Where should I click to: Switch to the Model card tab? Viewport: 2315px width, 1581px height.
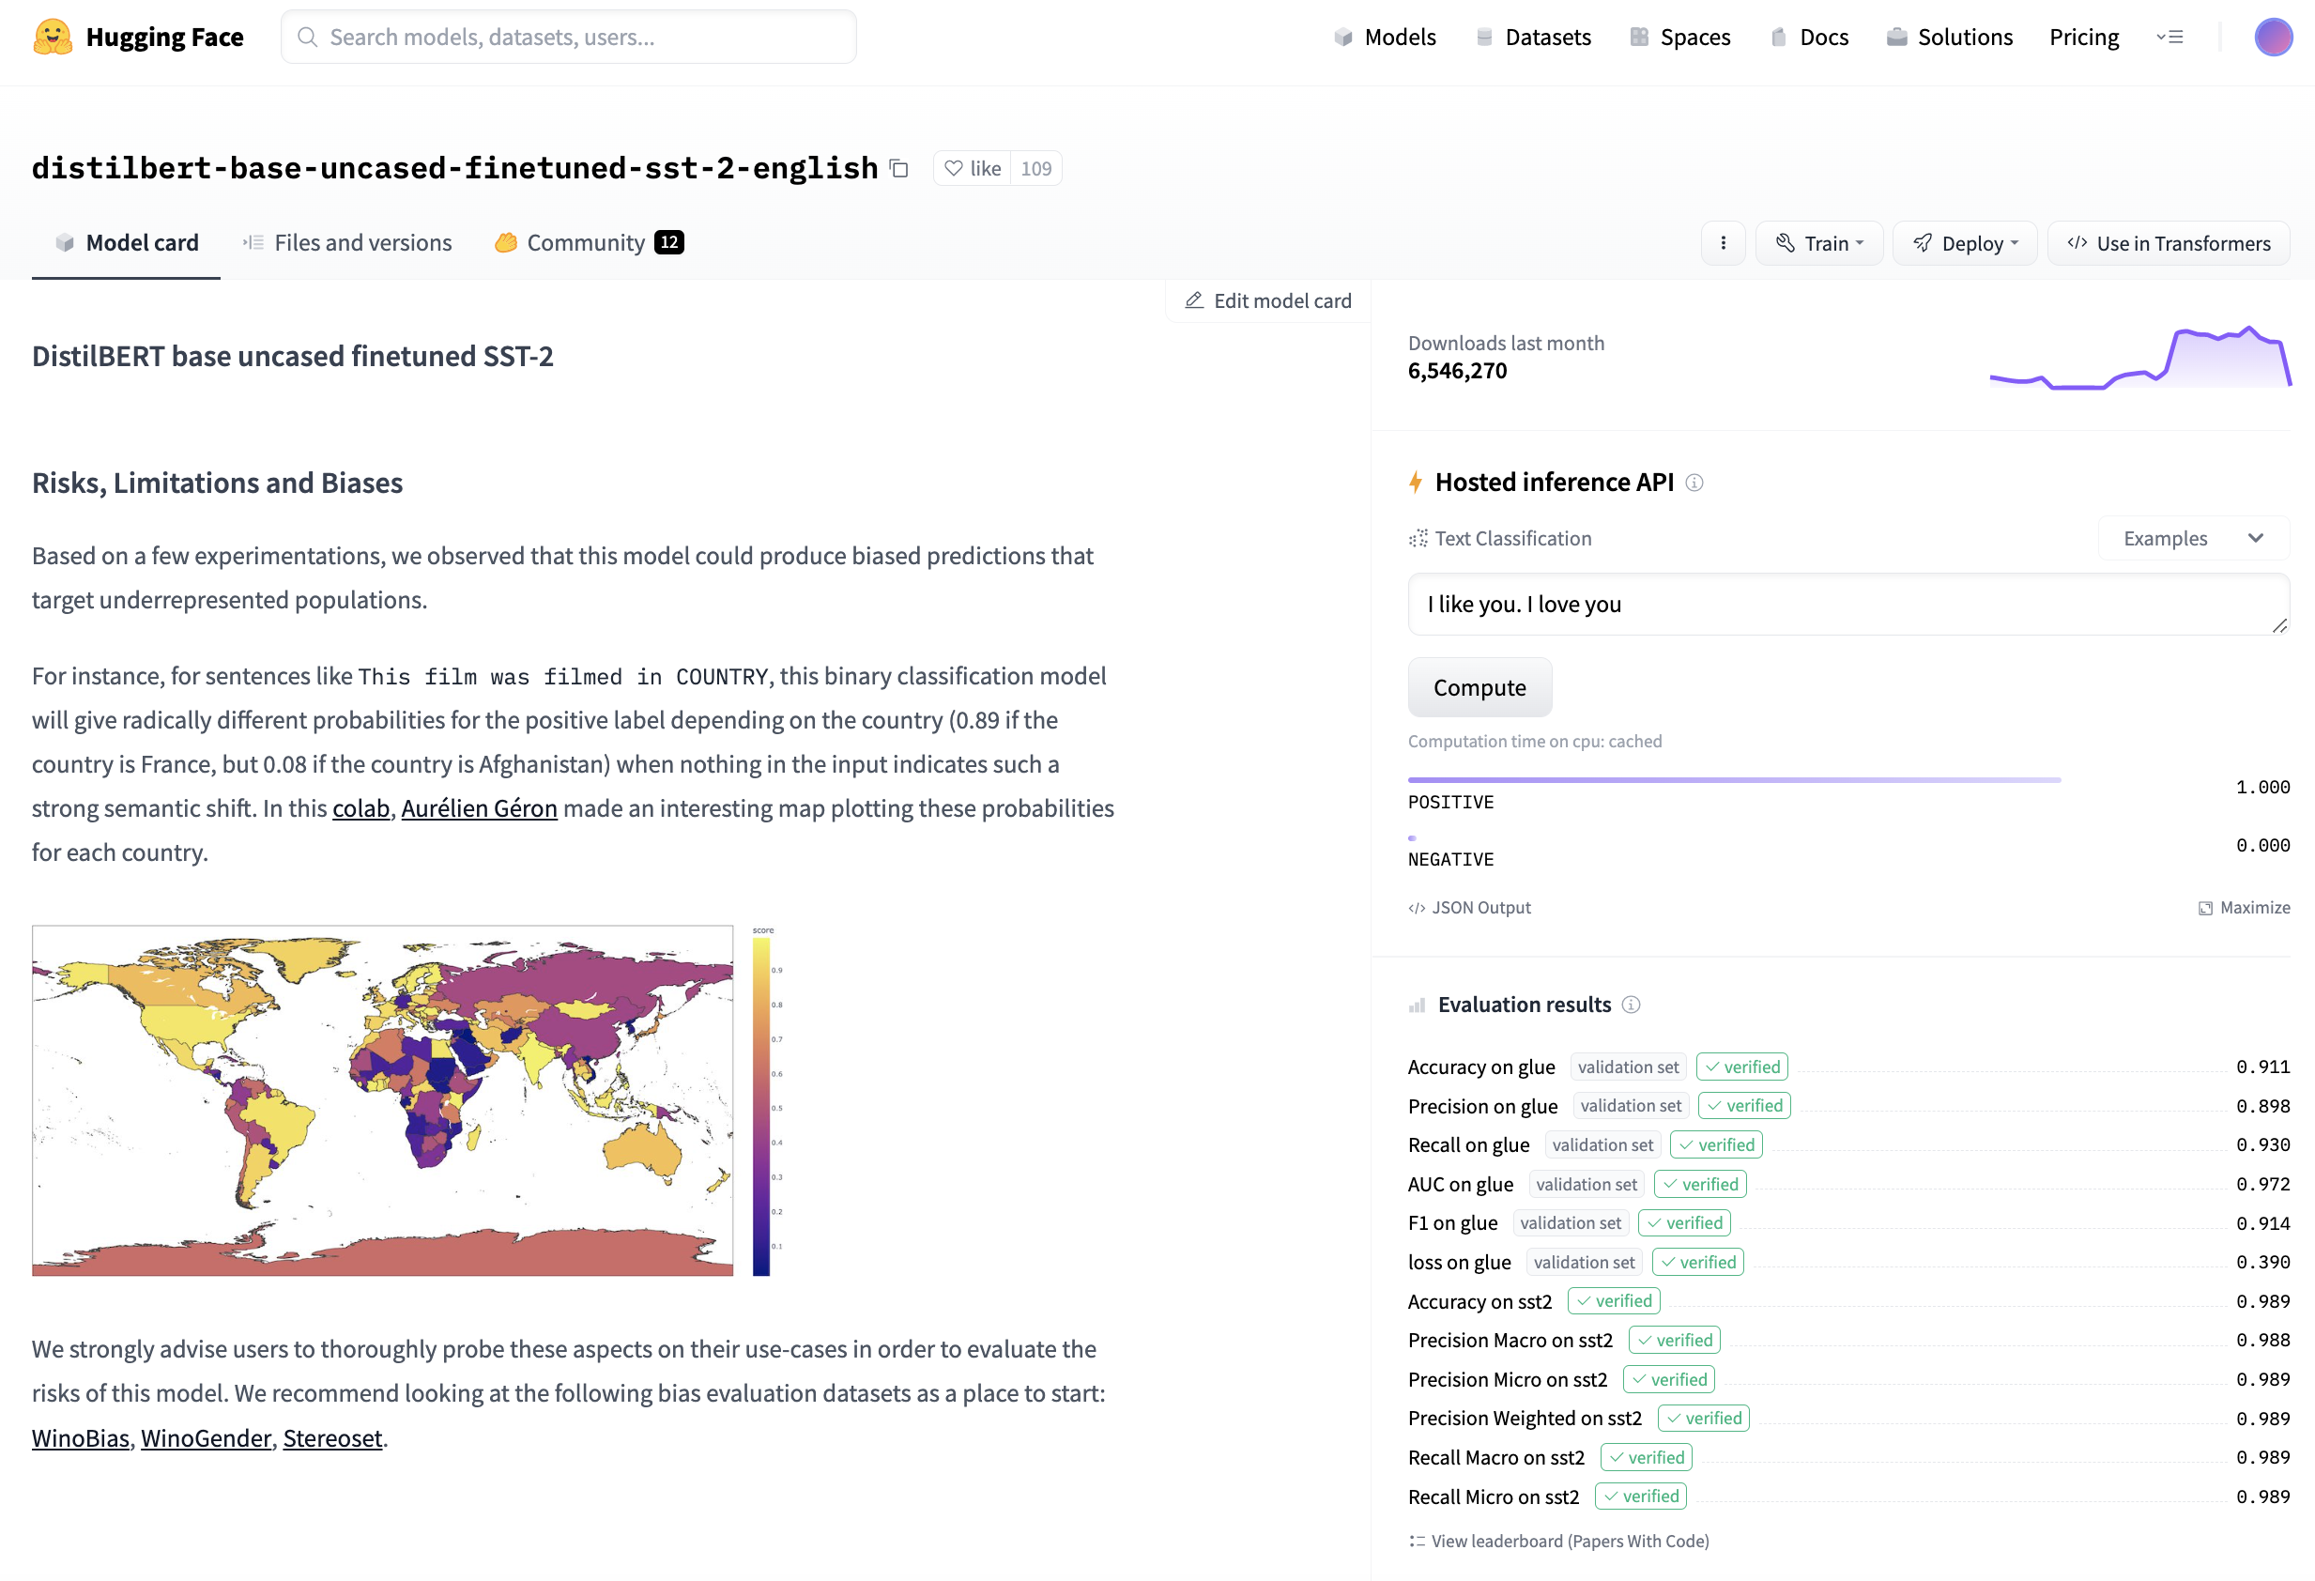tap(127, 243)
